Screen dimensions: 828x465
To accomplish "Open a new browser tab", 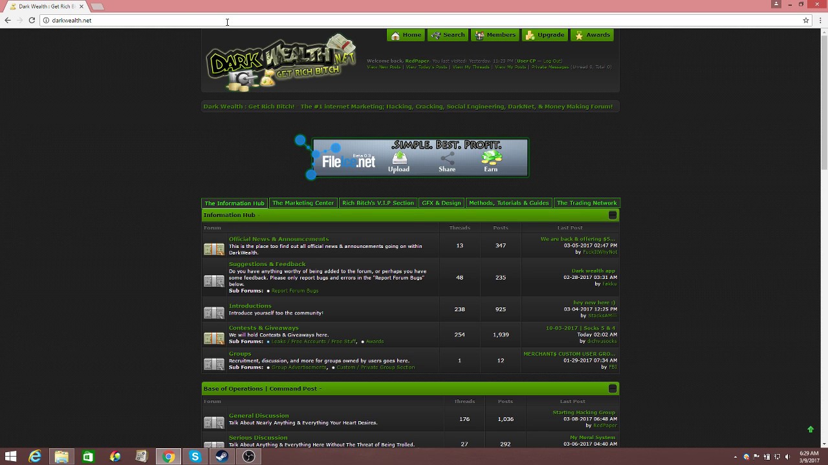I will pos(97,6).
